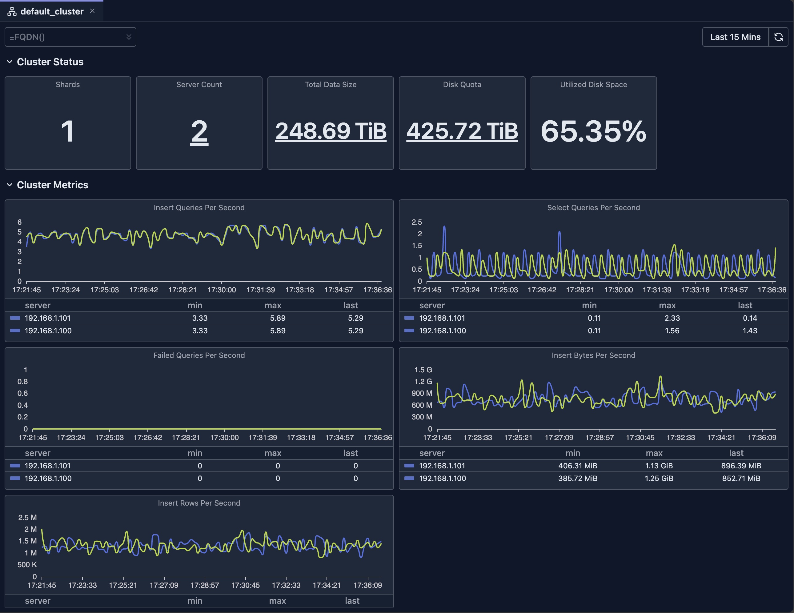Click the refresh icon to reload the dashboard
Viewport: 794px width, 613px height.
(779, 37)
